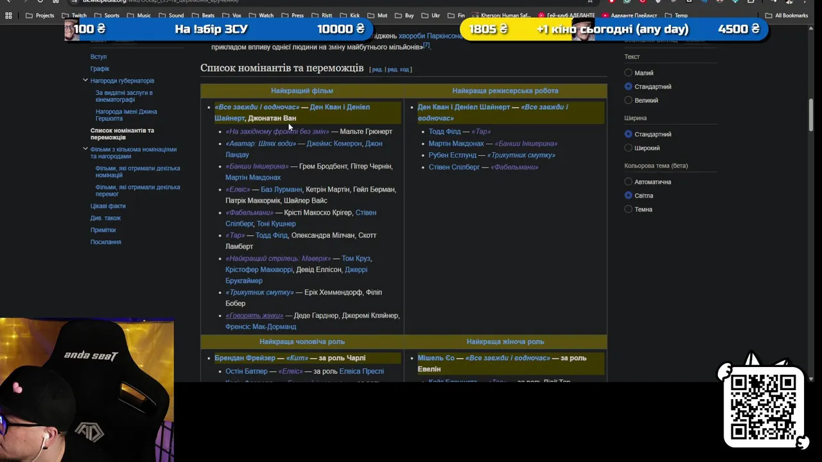Jump to За видатні заслуги в кінематографі
The image size is (822, 462).
(x=124, y=96)
